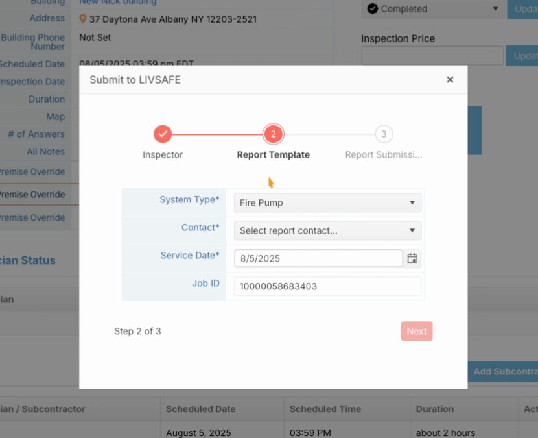Screen dimensions: 538x438
Task: Click the Update button beside Inspection Price
Action: point(522,56)
